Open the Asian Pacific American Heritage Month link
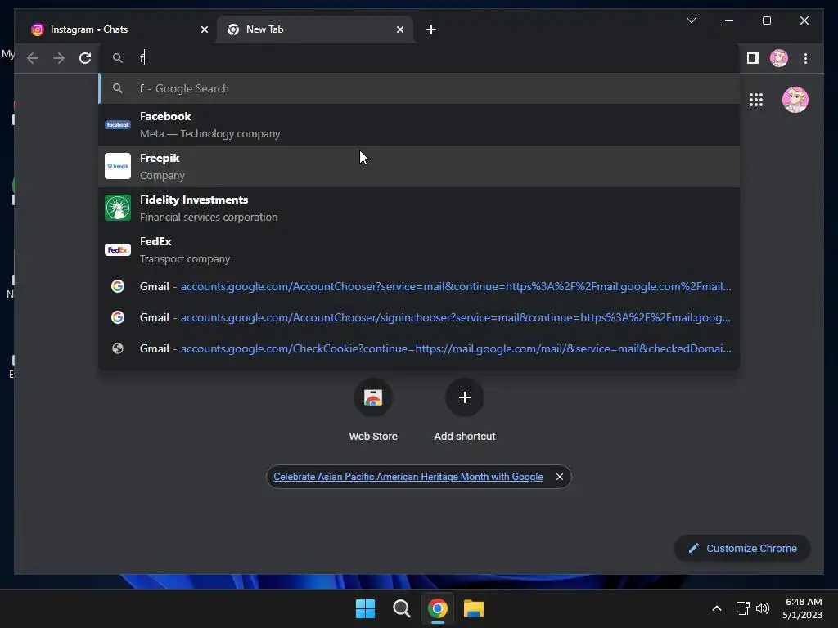The width and height of the screenshot is (838, 628). [x=408, y=477]
